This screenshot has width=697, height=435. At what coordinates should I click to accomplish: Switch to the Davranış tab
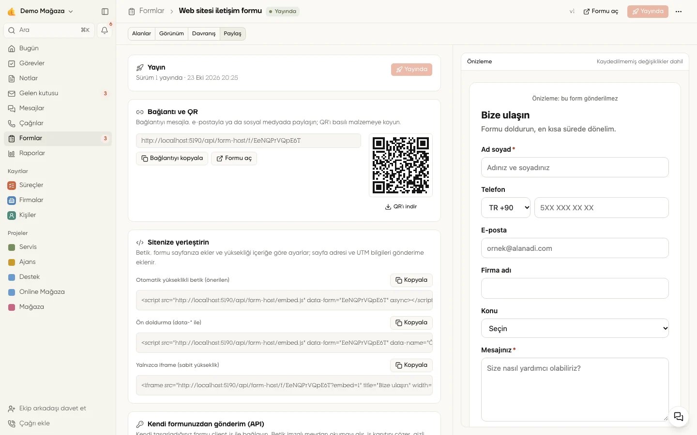pos(204,34)
